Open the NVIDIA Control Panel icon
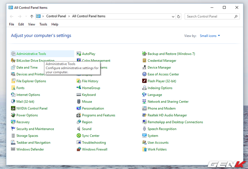Image resolution: width=248 pixels, height=169 pixels. click(13, 108)
